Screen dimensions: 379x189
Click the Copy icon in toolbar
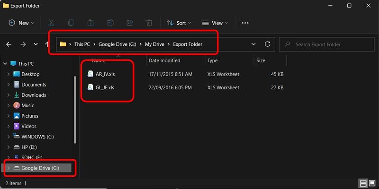coord(71,23)
